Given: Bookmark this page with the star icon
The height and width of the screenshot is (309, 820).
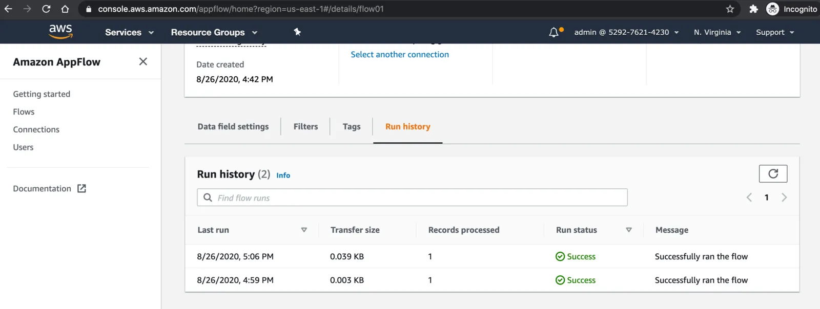Looking at the screenshot, I should [730, 9].
